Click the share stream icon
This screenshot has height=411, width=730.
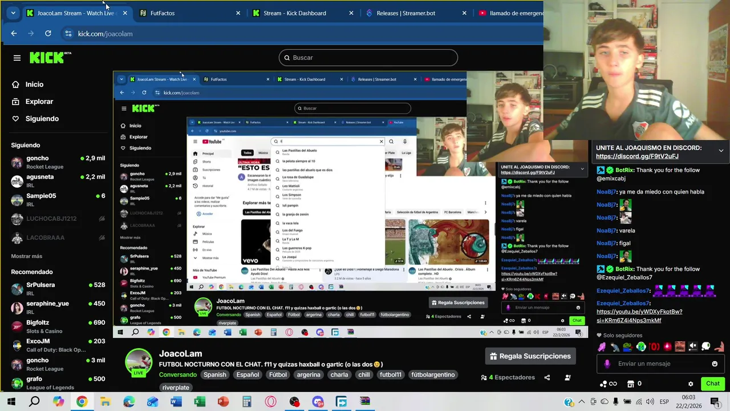tap(547, 377)
